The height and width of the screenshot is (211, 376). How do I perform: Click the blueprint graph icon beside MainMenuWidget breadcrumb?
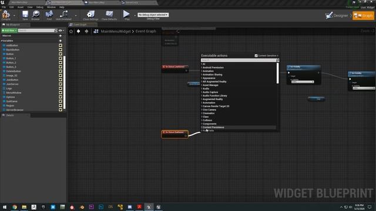pos(96,31)
